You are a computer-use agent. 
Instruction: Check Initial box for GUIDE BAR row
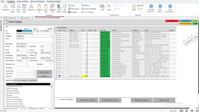[59, 45]
